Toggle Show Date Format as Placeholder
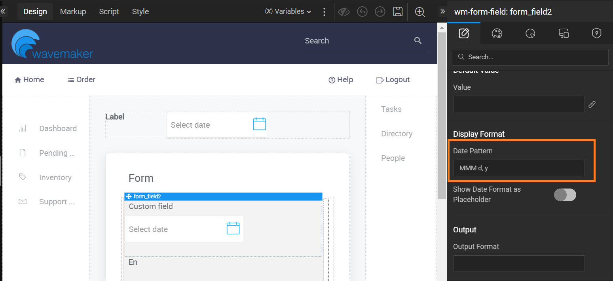The height and width of the screenshot is (281, 613). [x=565, y=194]
